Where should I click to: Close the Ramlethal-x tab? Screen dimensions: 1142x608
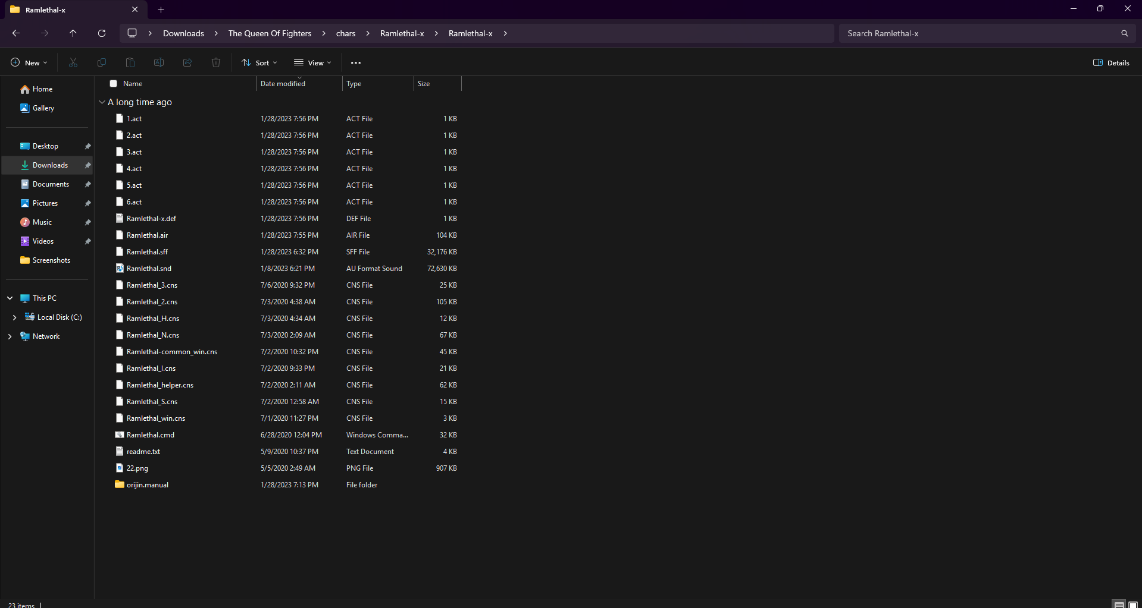pyautogui.click(x=135, y=10)
